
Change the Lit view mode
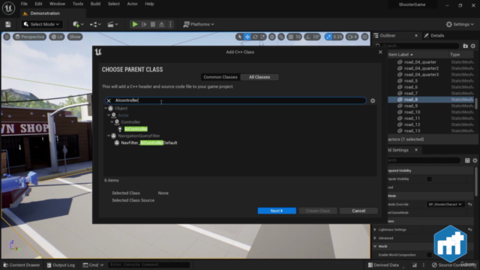tap(57, 37)
